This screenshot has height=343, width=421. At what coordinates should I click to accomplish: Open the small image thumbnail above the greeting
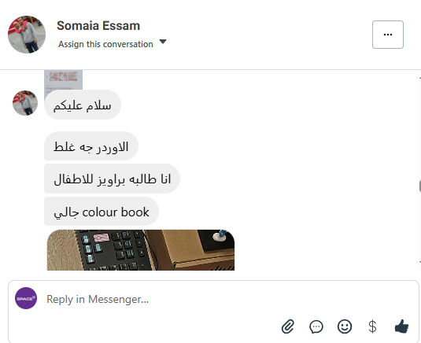[x=64, y=80]
